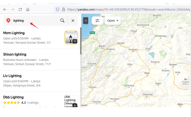Image resolution: width=191 pixels, height=117 pixels.
Task: Click Tortum label on map
Action: coord(92,87)
